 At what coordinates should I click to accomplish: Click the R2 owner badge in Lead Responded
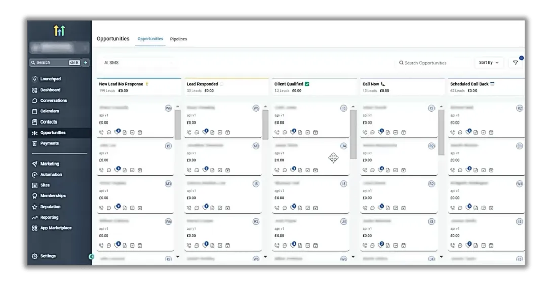pyautogui.click(x=256, y=221)
